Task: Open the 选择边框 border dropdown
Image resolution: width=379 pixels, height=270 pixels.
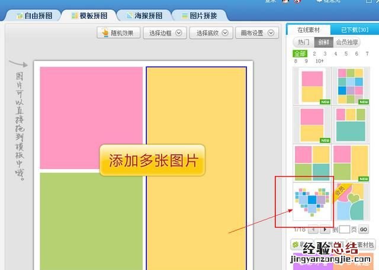Action: pos(165,33)
